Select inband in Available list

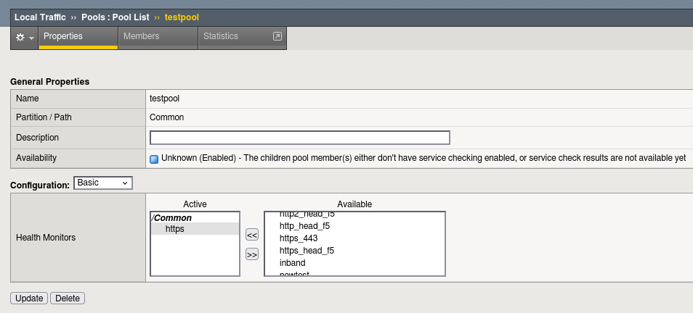(x=292, y=263)
